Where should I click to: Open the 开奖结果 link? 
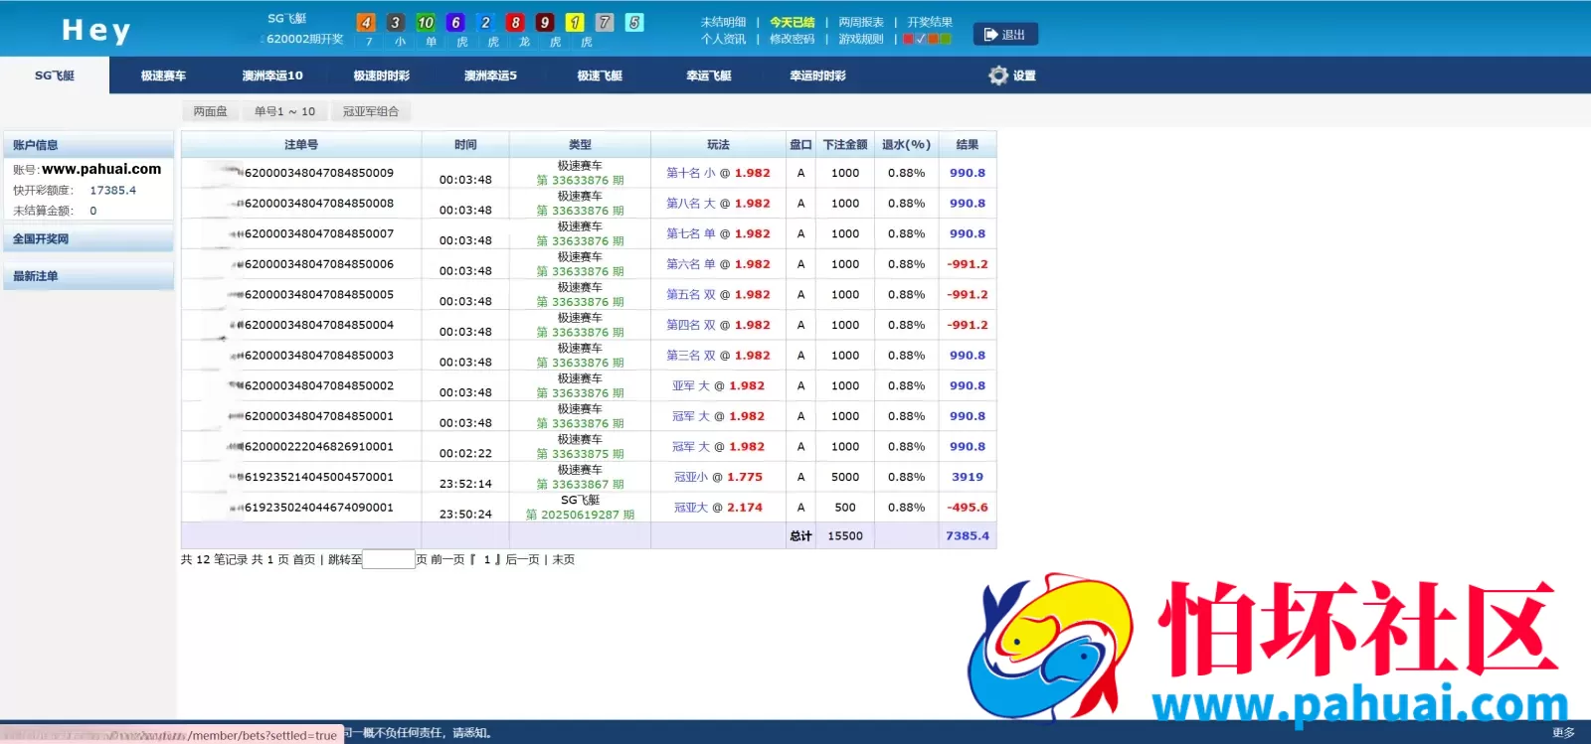tap(930, 22)
